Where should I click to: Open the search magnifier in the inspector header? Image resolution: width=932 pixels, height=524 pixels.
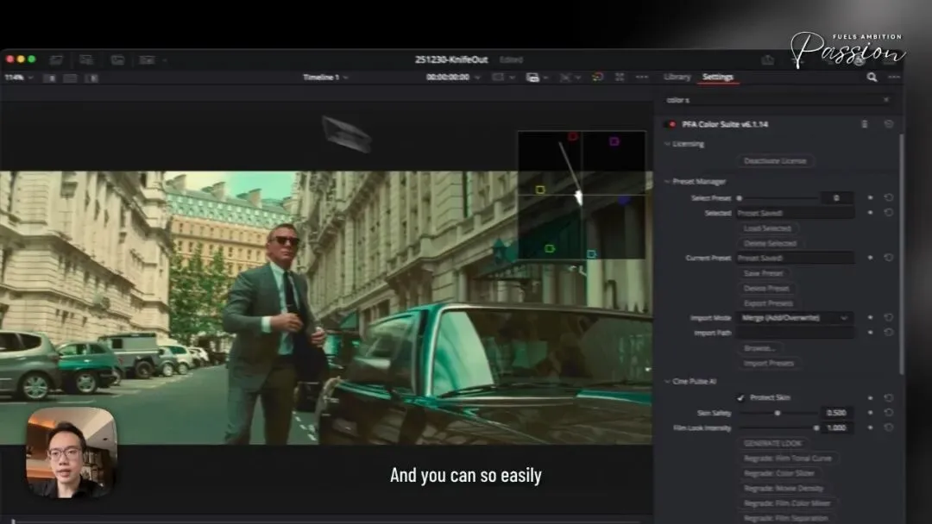[872, 78]
